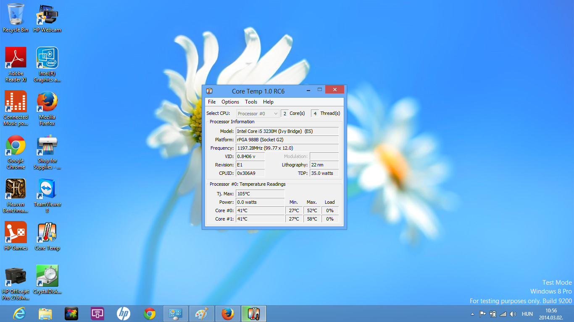
Task: Click the Paint icon in the taskbar
Action: [202, 314]
